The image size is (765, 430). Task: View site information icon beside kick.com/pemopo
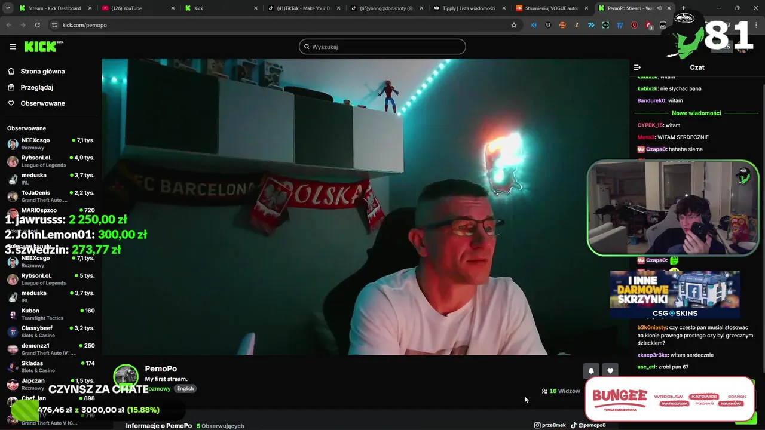tap(54, 25)
